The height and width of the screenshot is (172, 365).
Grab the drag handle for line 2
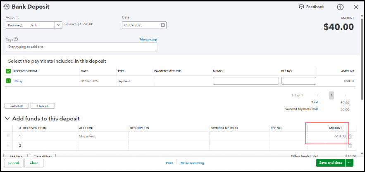tap(8, 145)
